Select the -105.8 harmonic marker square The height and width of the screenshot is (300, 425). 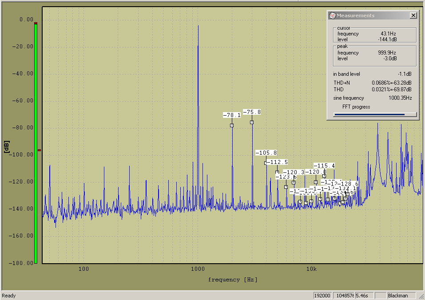tap(266, 163)
